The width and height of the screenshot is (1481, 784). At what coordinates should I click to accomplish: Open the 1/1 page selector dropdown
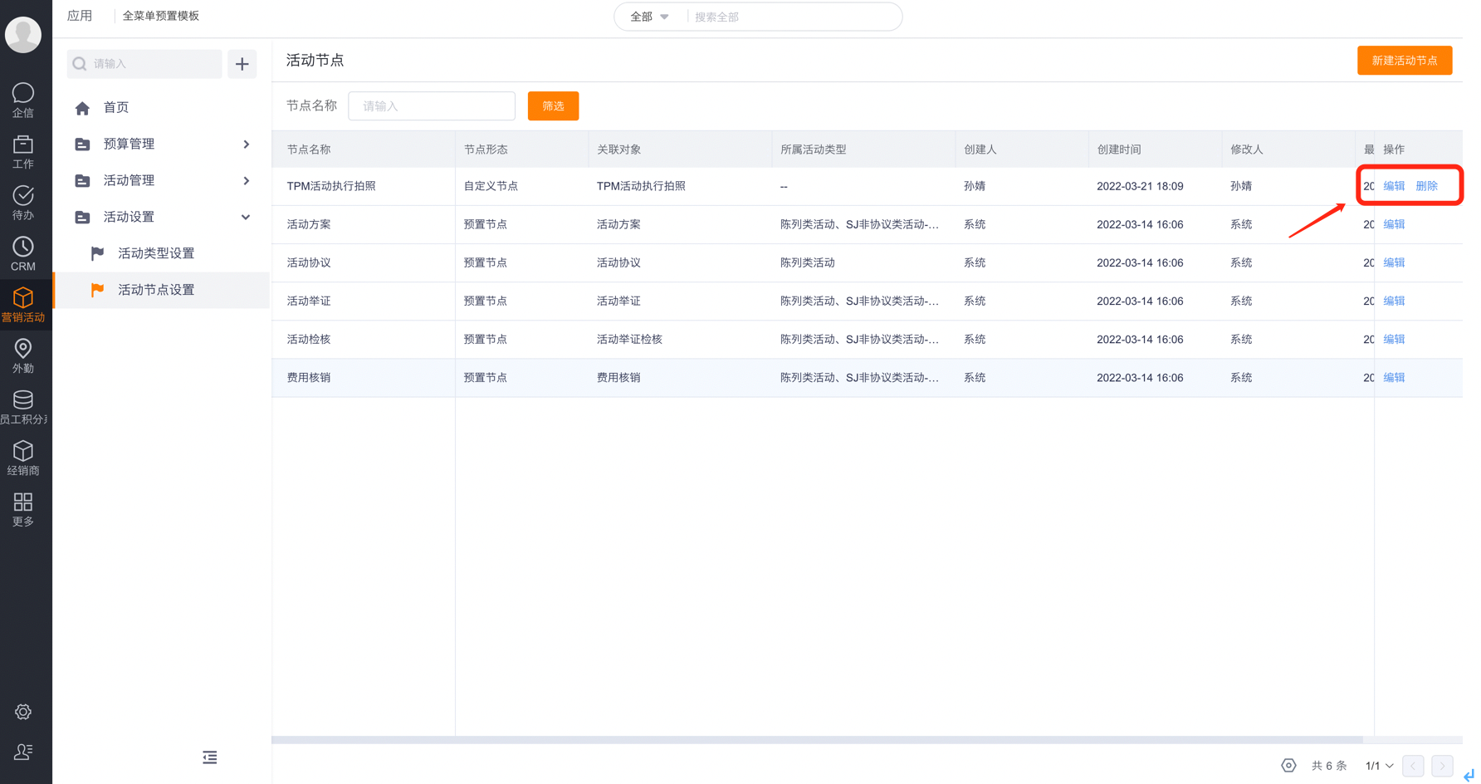point(1379,766)
